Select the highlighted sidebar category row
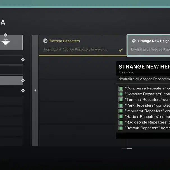The height and width of the screenshot is (170, 170). pyautogui.click(x=12, y=80)
